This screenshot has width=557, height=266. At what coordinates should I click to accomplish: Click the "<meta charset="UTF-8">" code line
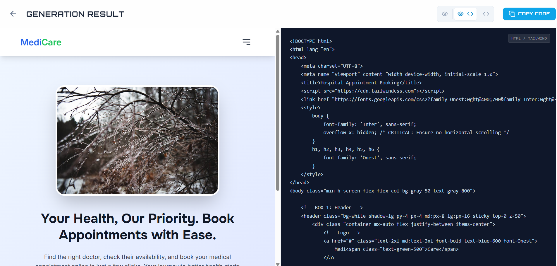point(332,66)
